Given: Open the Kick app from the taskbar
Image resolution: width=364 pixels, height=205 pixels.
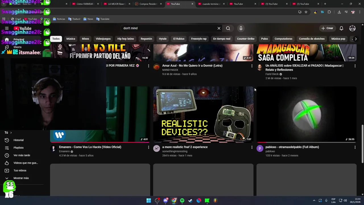Looking at the screenshot, I should point(207,200).
